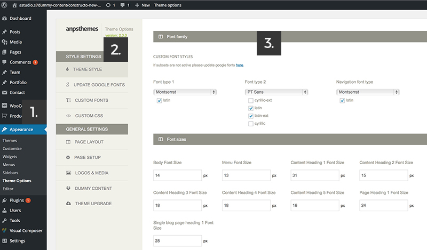Click the Users person icon
This screenshot has width=427, height=250.
pos(4,211)
